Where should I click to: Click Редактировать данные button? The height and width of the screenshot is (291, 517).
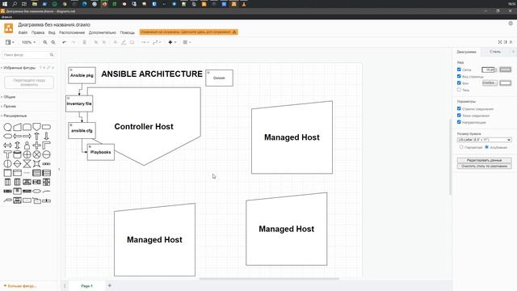click(x=485, y=160)
